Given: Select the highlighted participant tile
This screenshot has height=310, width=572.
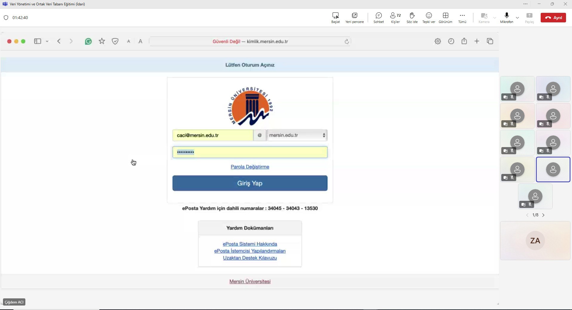Looking at the screenshot, I should point(553,169).
